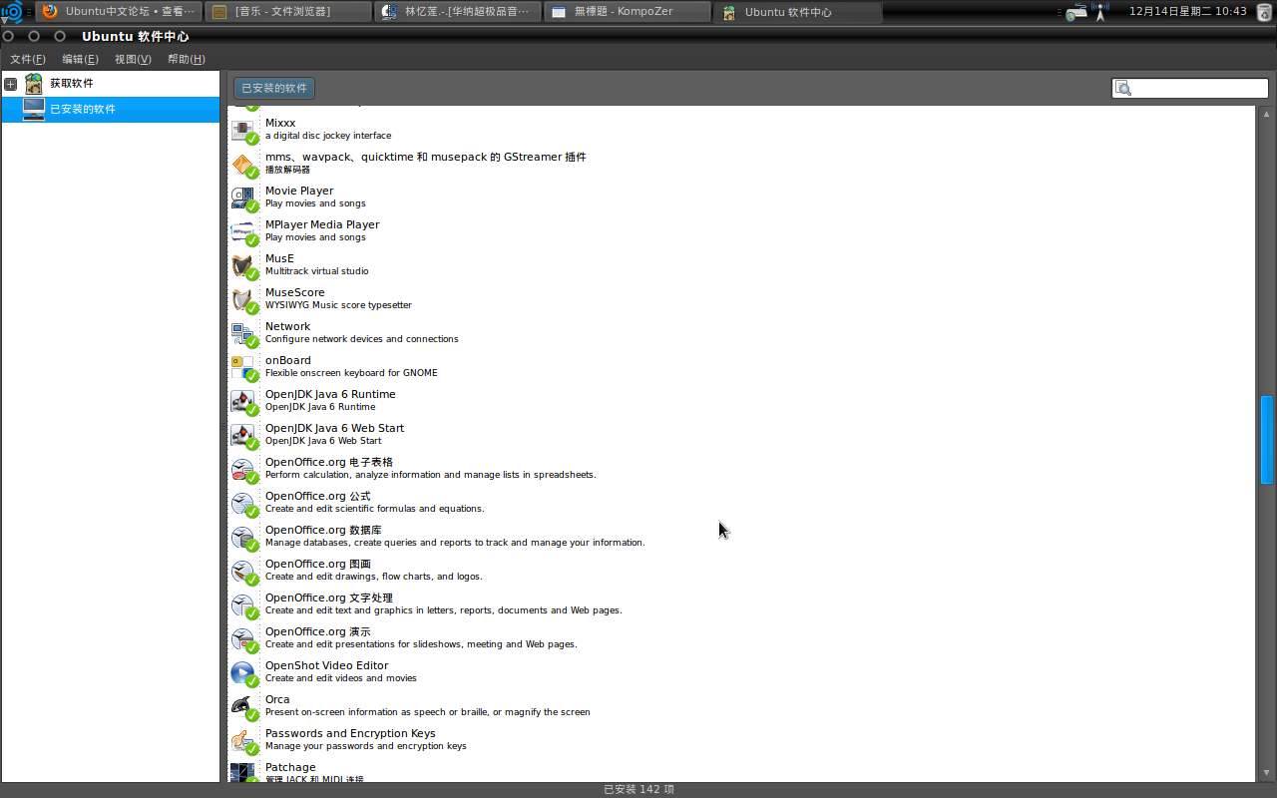Click the 已安装的软件 breadcrumb button
Image resolution: width=1277 pixels, height=798 pixels.
[274, 88]
